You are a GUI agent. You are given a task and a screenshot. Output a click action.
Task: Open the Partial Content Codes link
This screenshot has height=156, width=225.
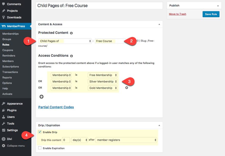coord(56,107)
